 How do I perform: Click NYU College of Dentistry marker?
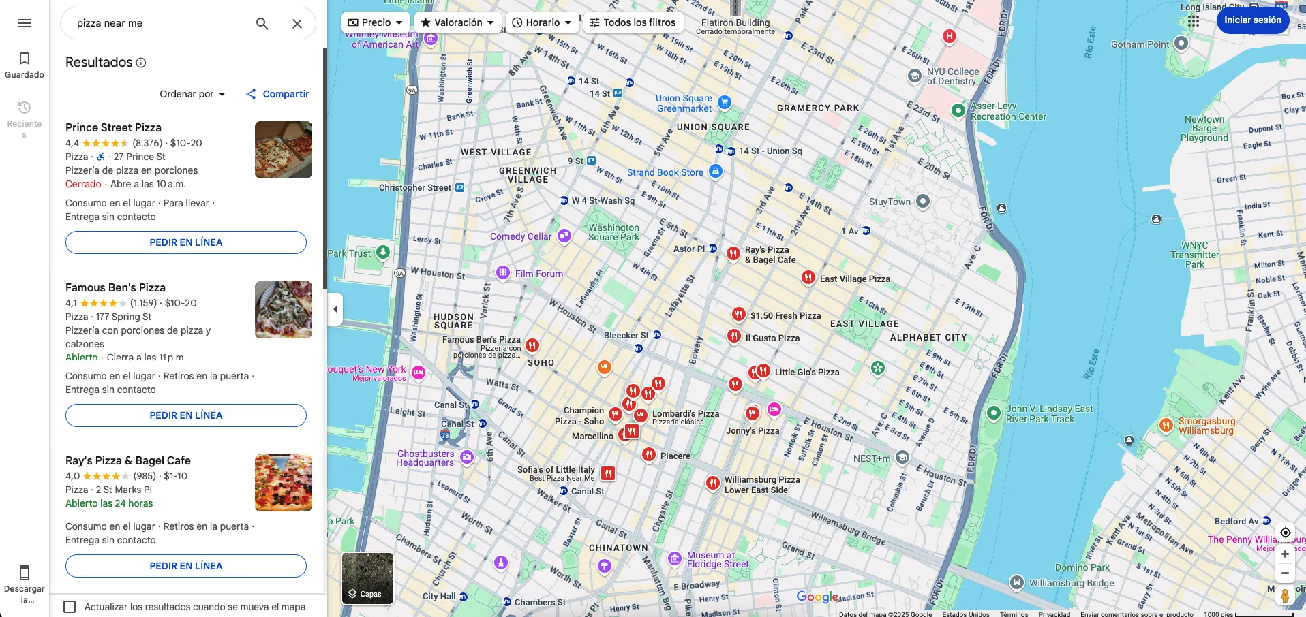point(915,76)
